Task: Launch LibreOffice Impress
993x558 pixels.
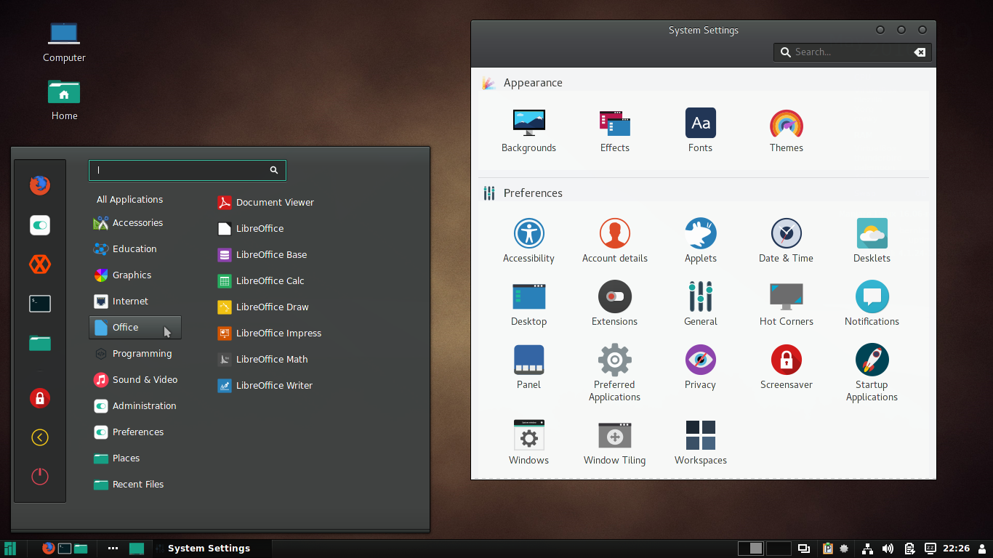Action: tap(270, 333)
